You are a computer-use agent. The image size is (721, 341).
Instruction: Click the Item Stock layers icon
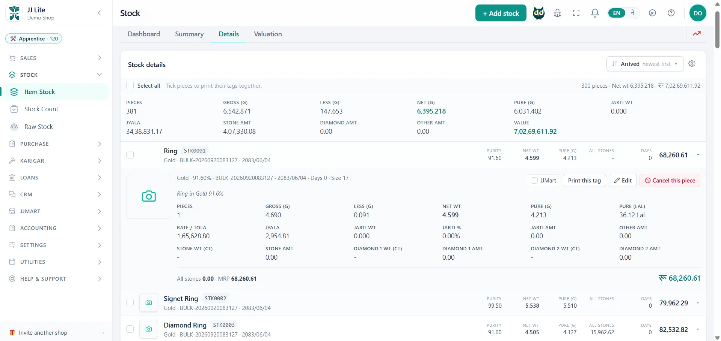tap(14, 92)
